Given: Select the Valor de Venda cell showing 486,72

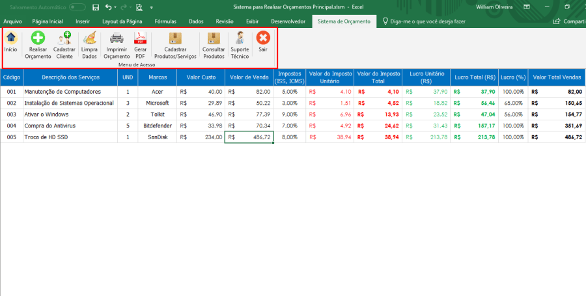Looking at the screenshot, I should pos(249,137).
